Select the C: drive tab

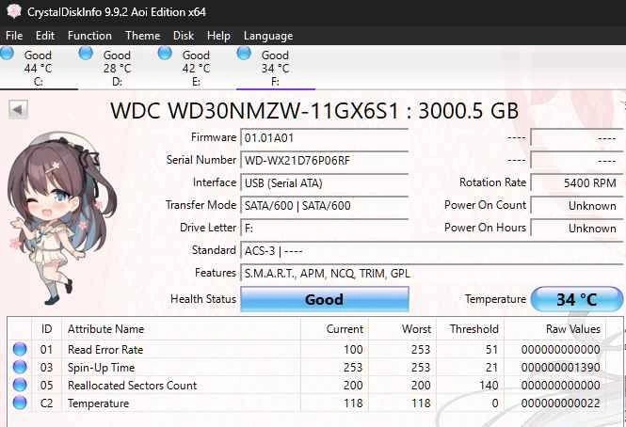39,68
